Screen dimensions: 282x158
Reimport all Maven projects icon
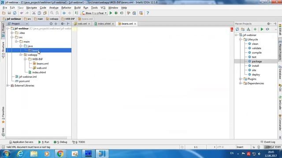[237, 29]
